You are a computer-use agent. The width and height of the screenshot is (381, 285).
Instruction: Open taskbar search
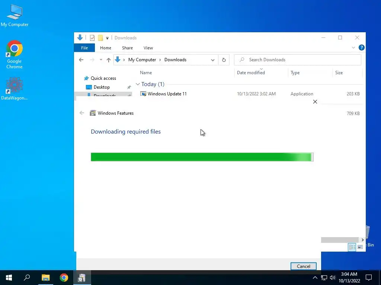27,278
